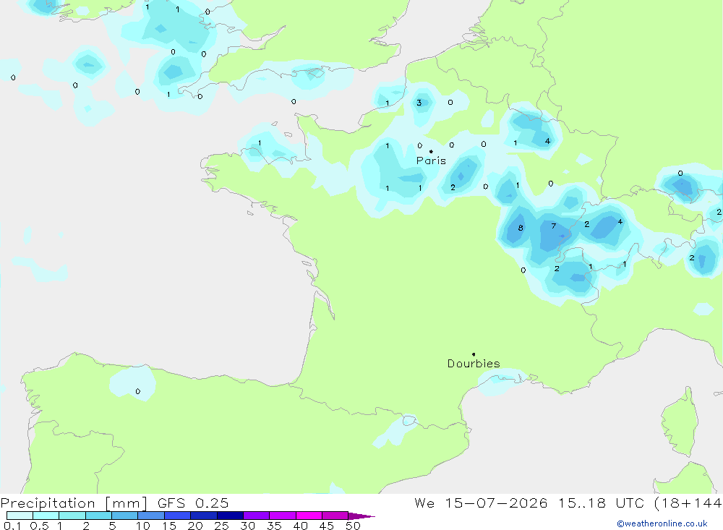Pick the 35–40 mm legend color swatch

pos(283,516)
